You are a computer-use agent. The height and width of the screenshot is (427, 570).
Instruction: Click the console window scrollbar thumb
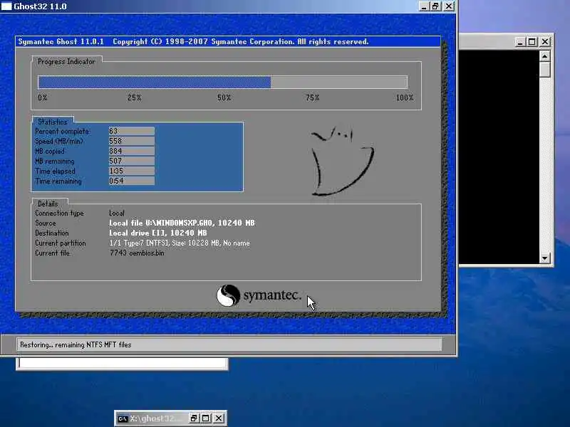[x=544, y=69]
